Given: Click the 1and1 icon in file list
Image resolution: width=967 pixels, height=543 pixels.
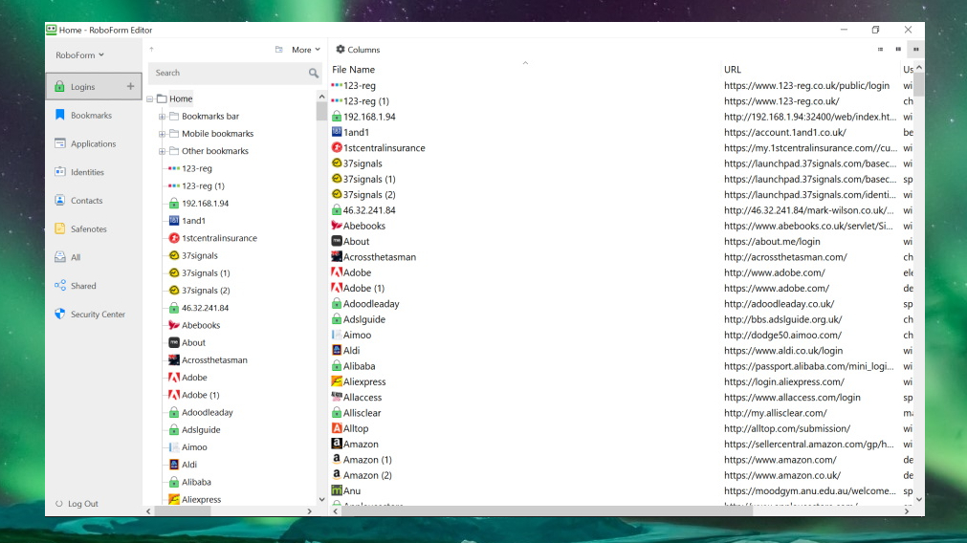Looking at the screenshot, I should pos(337,132).
